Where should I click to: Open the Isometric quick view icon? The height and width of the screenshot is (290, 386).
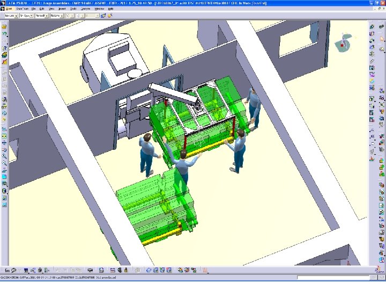click(4, 184)
